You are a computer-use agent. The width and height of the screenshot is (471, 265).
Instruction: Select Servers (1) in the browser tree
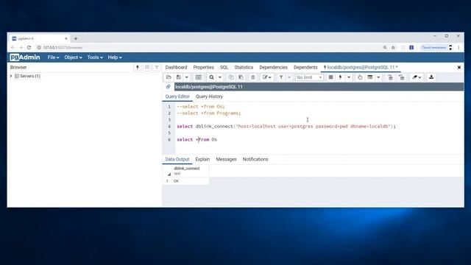pyautogui.click(x=29, y=76)
